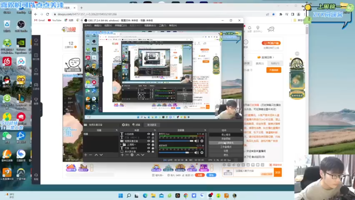This screenshot has height=200, width=355.
Task: Open 视图(V) menu in OBS
Action: 108,26
